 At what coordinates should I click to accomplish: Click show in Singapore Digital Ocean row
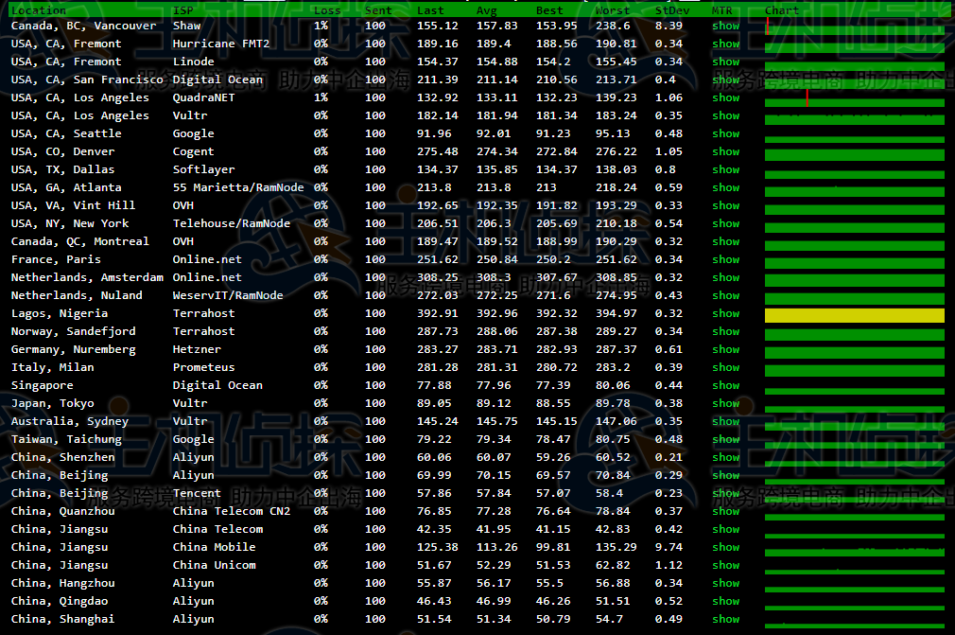725,385
